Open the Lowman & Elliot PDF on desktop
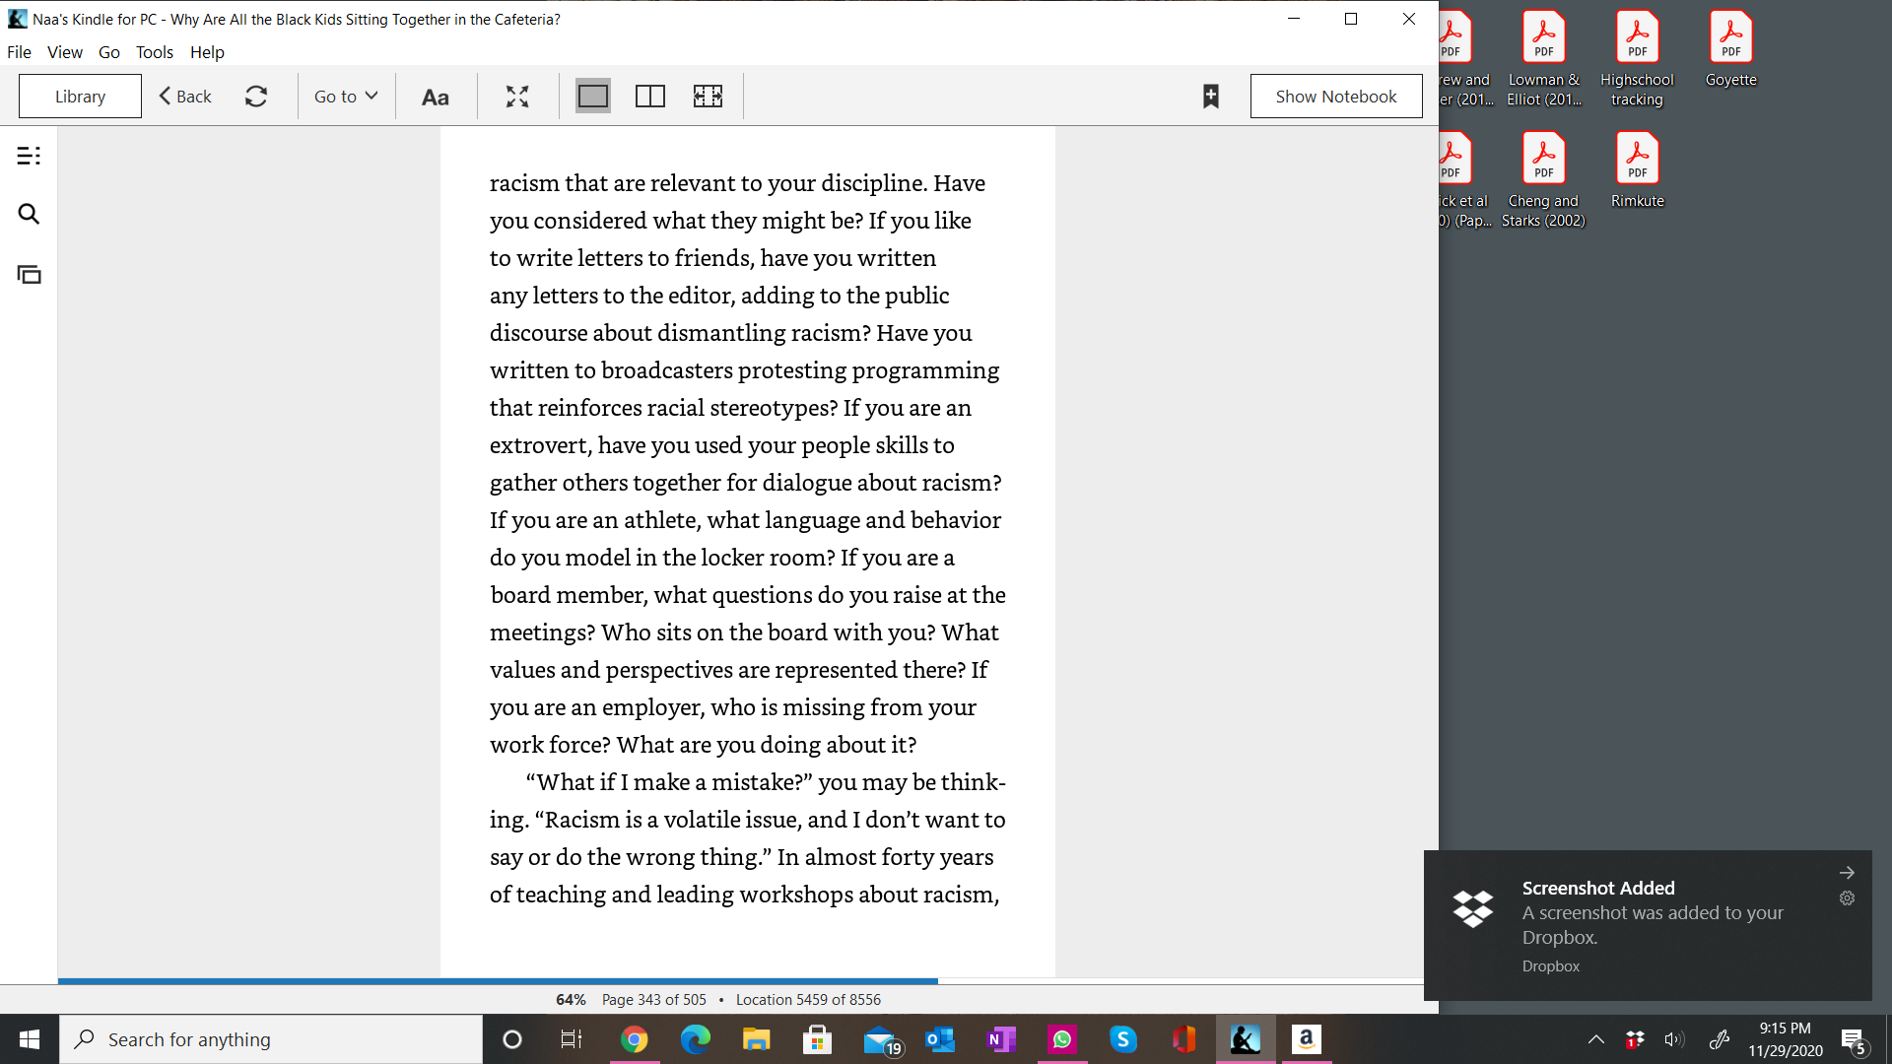Image resolution: width=1892 pixels, height=1064 pixels. [x=1543, y=59]
